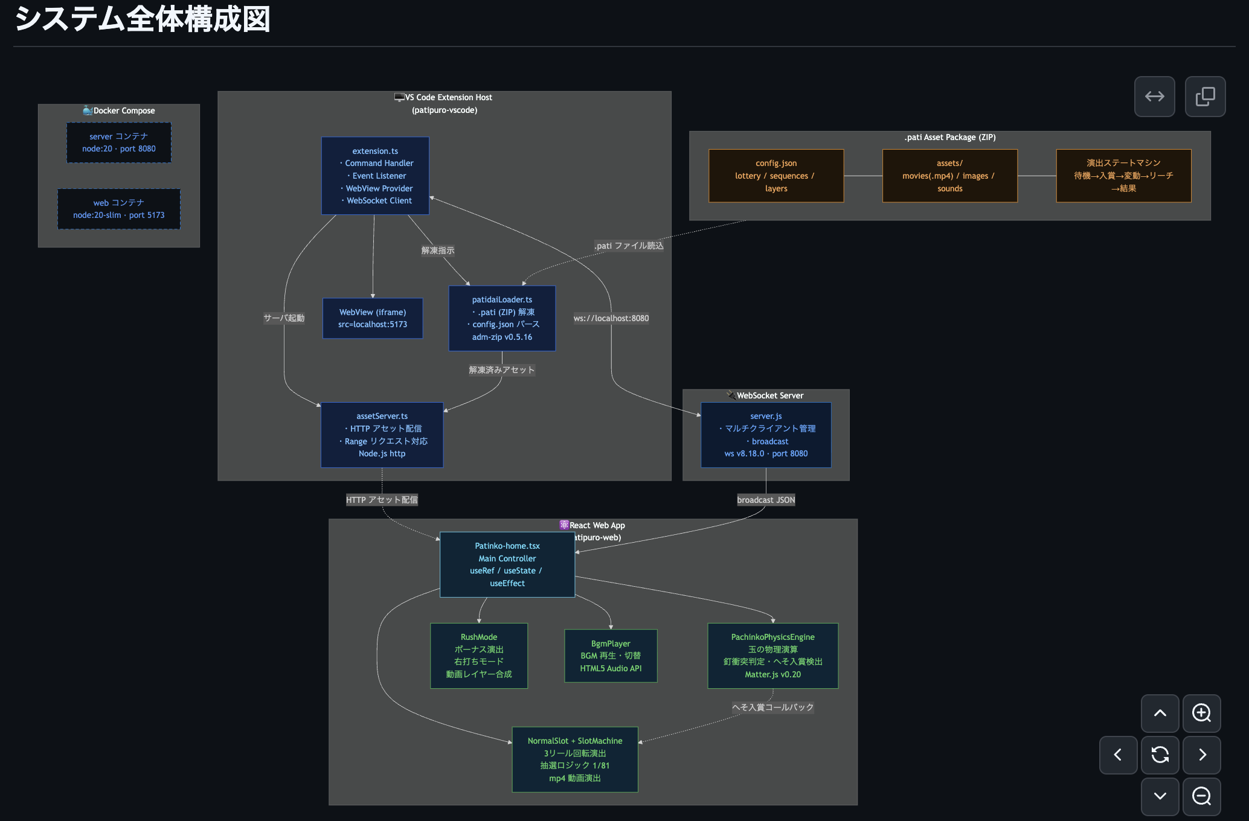
Task: Toggle diagram width with double-arrow icon
Action: 1154,97
